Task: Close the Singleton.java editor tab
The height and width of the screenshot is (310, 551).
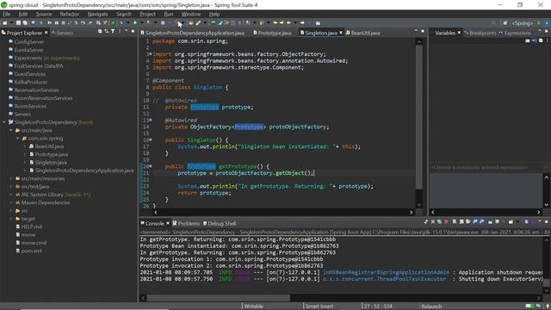Action: pos(341,33)
